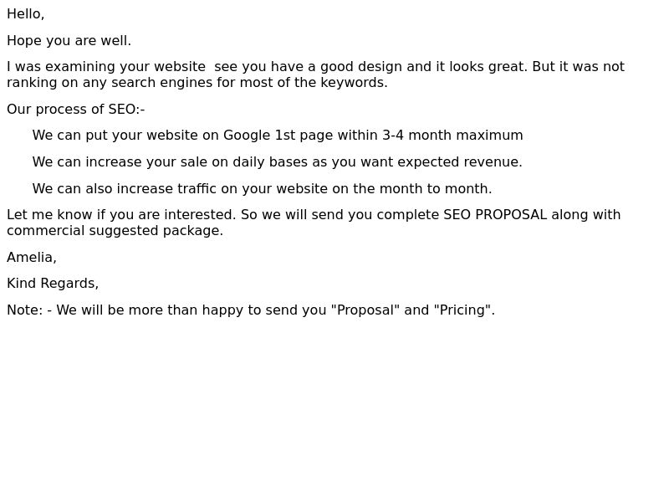Click the 'Note: -' text
Viewport: 669px width, 502px height.
tap(29, 310)
